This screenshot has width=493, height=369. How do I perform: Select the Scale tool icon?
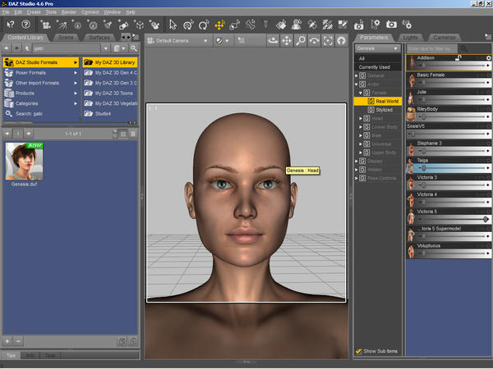click(x=234, y=25)
